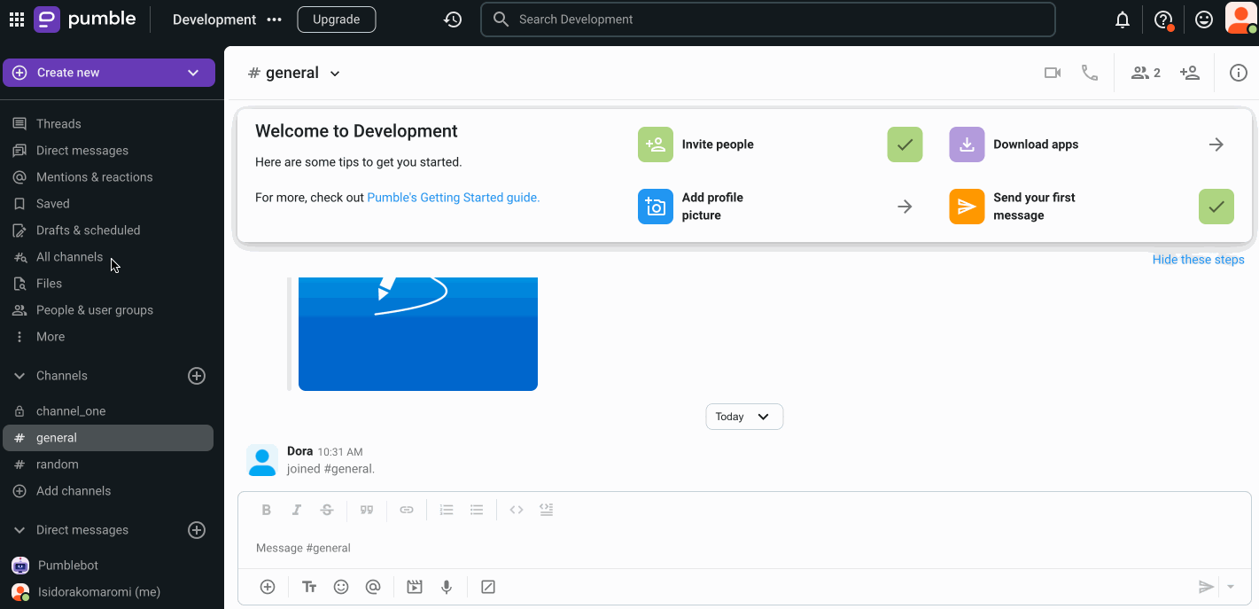Start a video call in channel
Image resolution: width=1259 pixels, height=609 pixels.
(x=1053, y=73)
